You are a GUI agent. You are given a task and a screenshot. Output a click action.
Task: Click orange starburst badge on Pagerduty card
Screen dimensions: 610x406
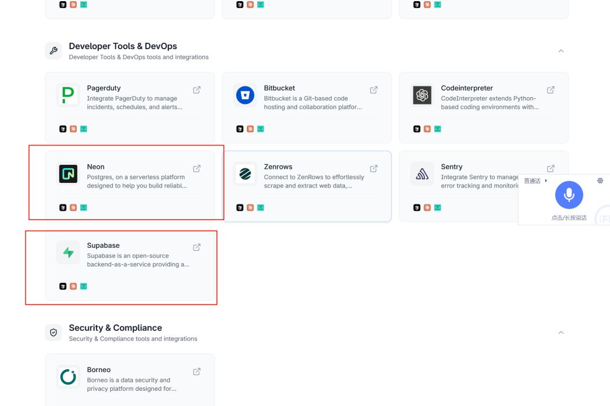click(x=73, y=129)
